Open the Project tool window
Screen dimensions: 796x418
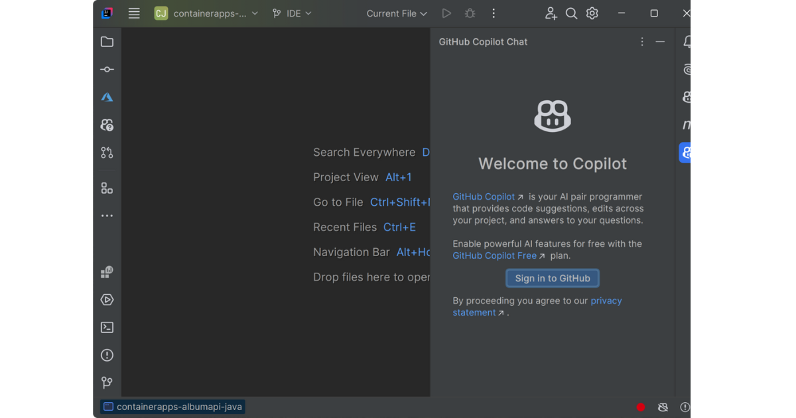click(107, 42)
